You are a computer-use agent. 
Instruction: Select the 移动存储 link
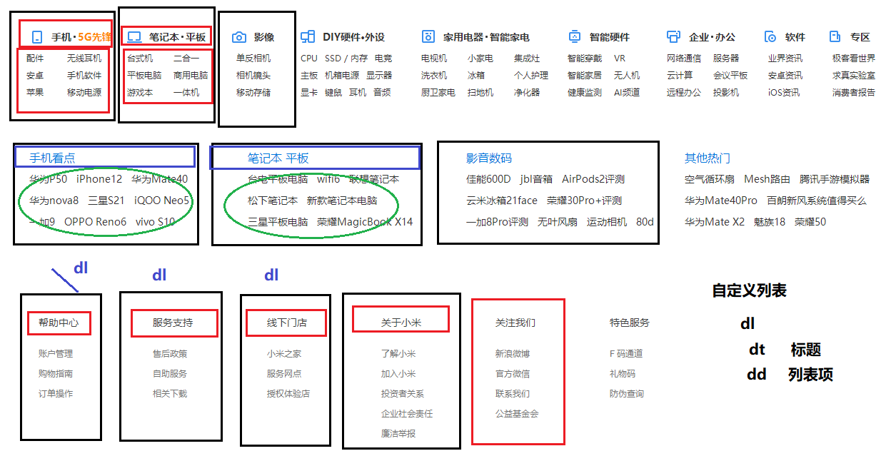[254, 92]
